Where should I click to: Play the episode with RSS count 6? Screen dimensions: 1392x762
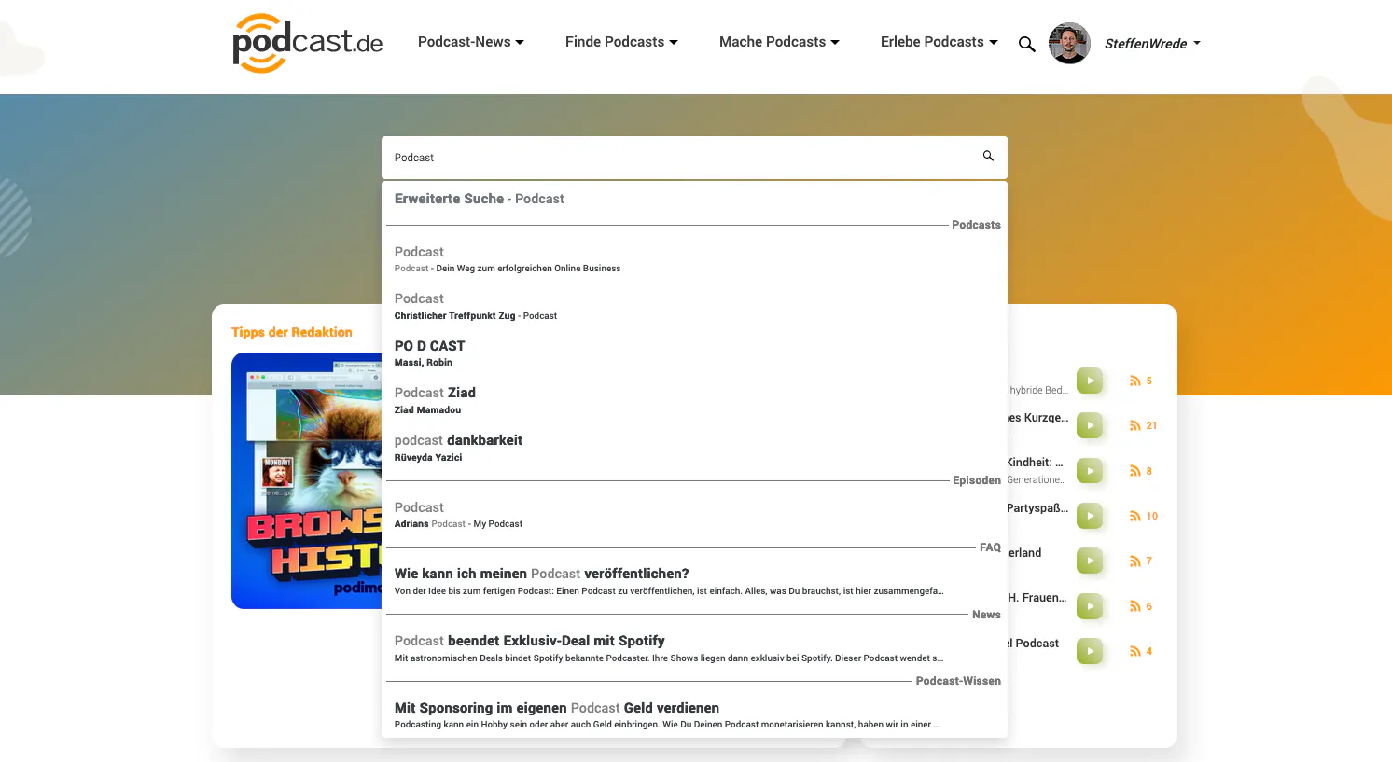coord(1090,606)
